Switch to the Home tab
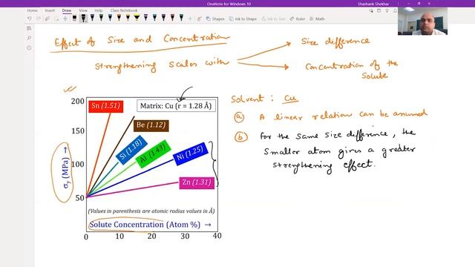This screenshot has height=267, width=475. pos(32,10)
